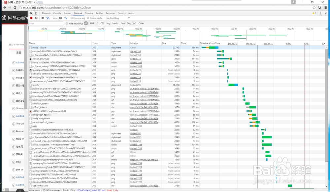The height and width of the screenshot is (192, 330).
Task: Click the NetEase Cloud Music logo
Action: click(x=15, y=18)
